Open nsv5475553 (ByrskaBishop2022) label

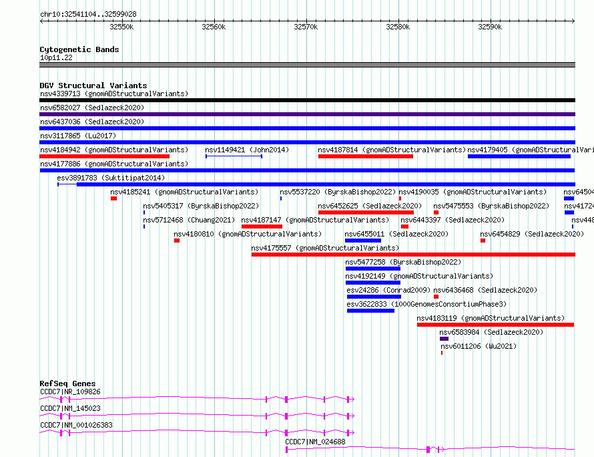click(491, 206)
